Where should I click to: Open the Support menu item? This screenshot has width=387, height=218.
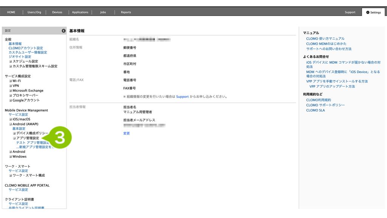click(350, 12)
